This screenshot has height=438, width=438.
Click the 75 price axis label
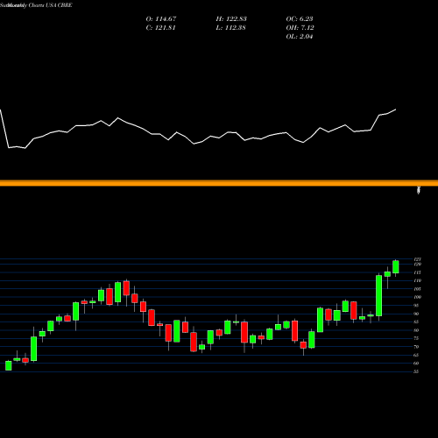416,338
